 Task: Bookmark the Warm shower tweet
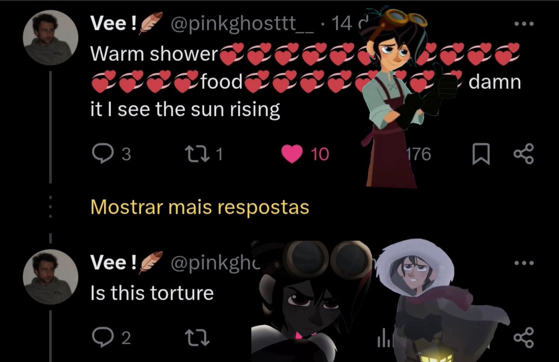481,154
